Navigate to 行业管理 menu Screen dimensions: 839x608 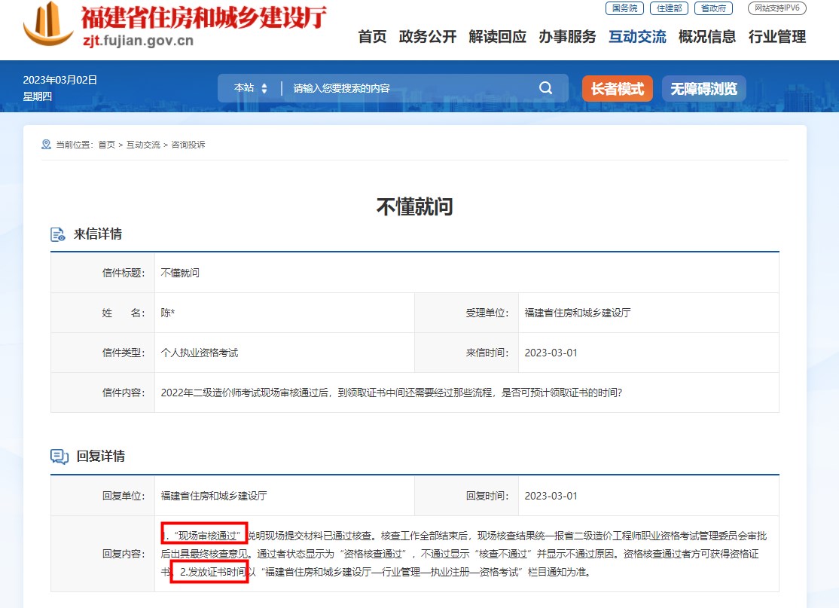pos(777,37)
